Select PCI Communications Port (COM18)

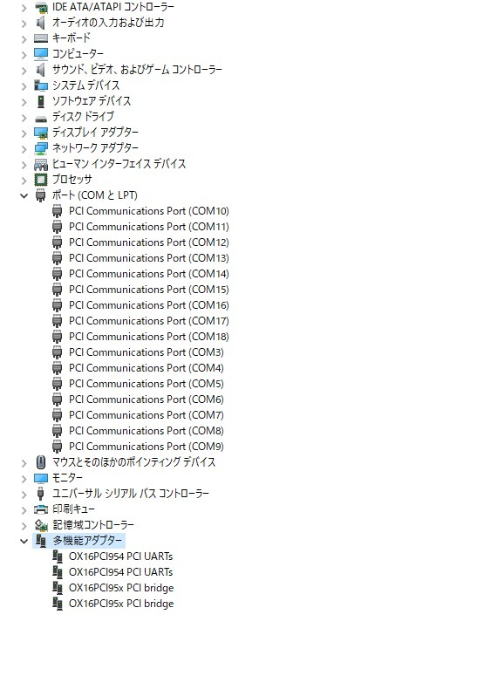(149, 337)
